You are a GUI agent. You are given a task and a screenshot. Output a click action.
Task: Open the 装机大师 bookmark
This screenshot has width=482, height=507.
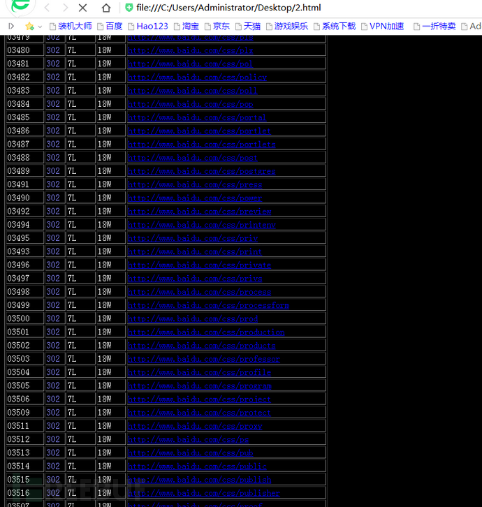(71, 27)
